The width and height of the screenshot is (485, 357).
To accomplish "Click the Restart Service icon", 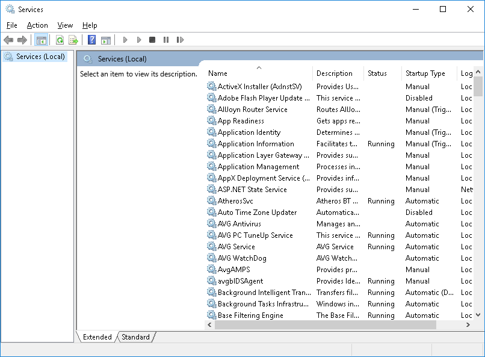I will click(x=180, y=40).
